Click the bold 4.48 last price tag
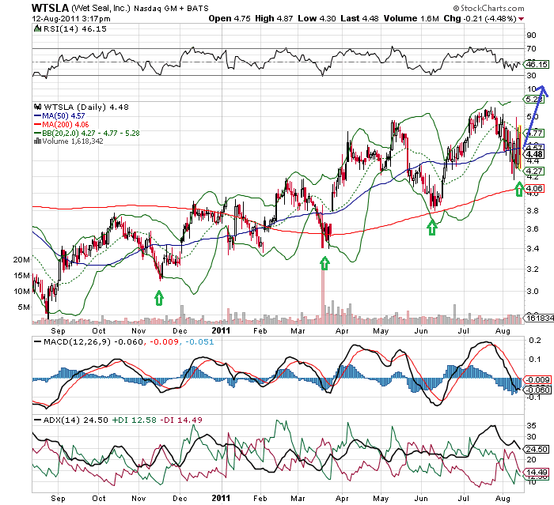554x505 pixels. click(534, 154)
